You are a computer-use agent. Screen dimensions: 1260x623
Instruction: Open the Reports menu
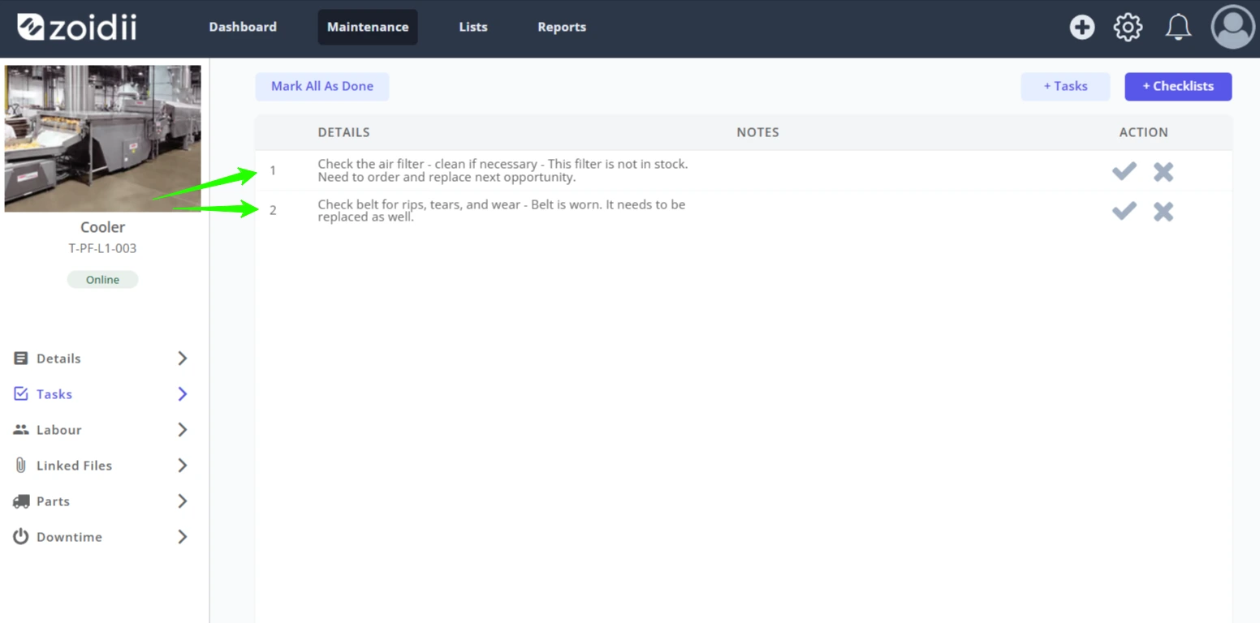tap(562, 27)
